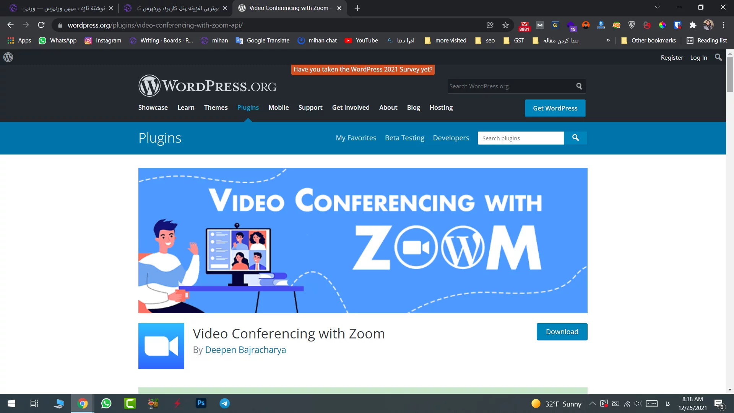734x413 pixels.
Task: Click the search icon in the WordPress.org search bar
Action: point(579,86)
